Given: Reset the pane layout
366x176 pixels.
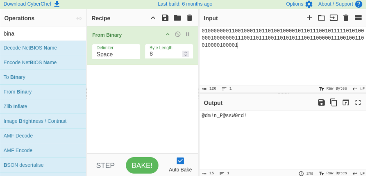Looking at the screenshot, I should [x=358, y=18].
